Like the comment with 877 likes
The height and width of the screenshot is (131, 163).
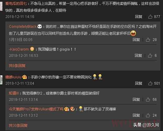(150, 16)
